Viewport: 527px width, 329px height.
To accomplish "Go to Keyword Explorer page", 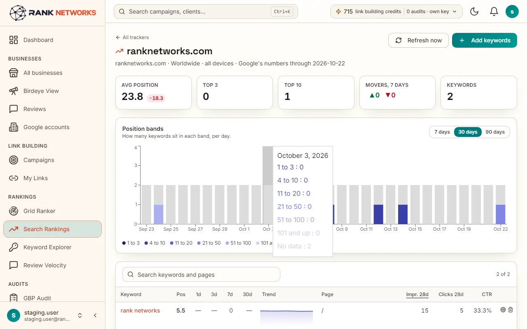I will (x=52, y=247).
